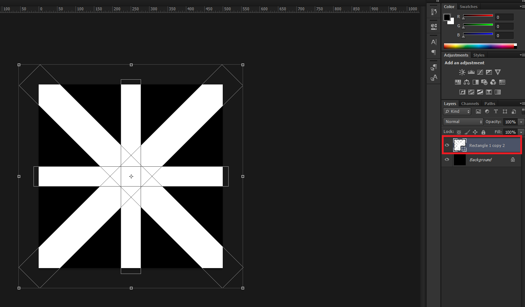Expand the Opacity slider dropdown arrow
This screenshot has width=525, height=307.
pyautogui.click(x=521, y=122)
